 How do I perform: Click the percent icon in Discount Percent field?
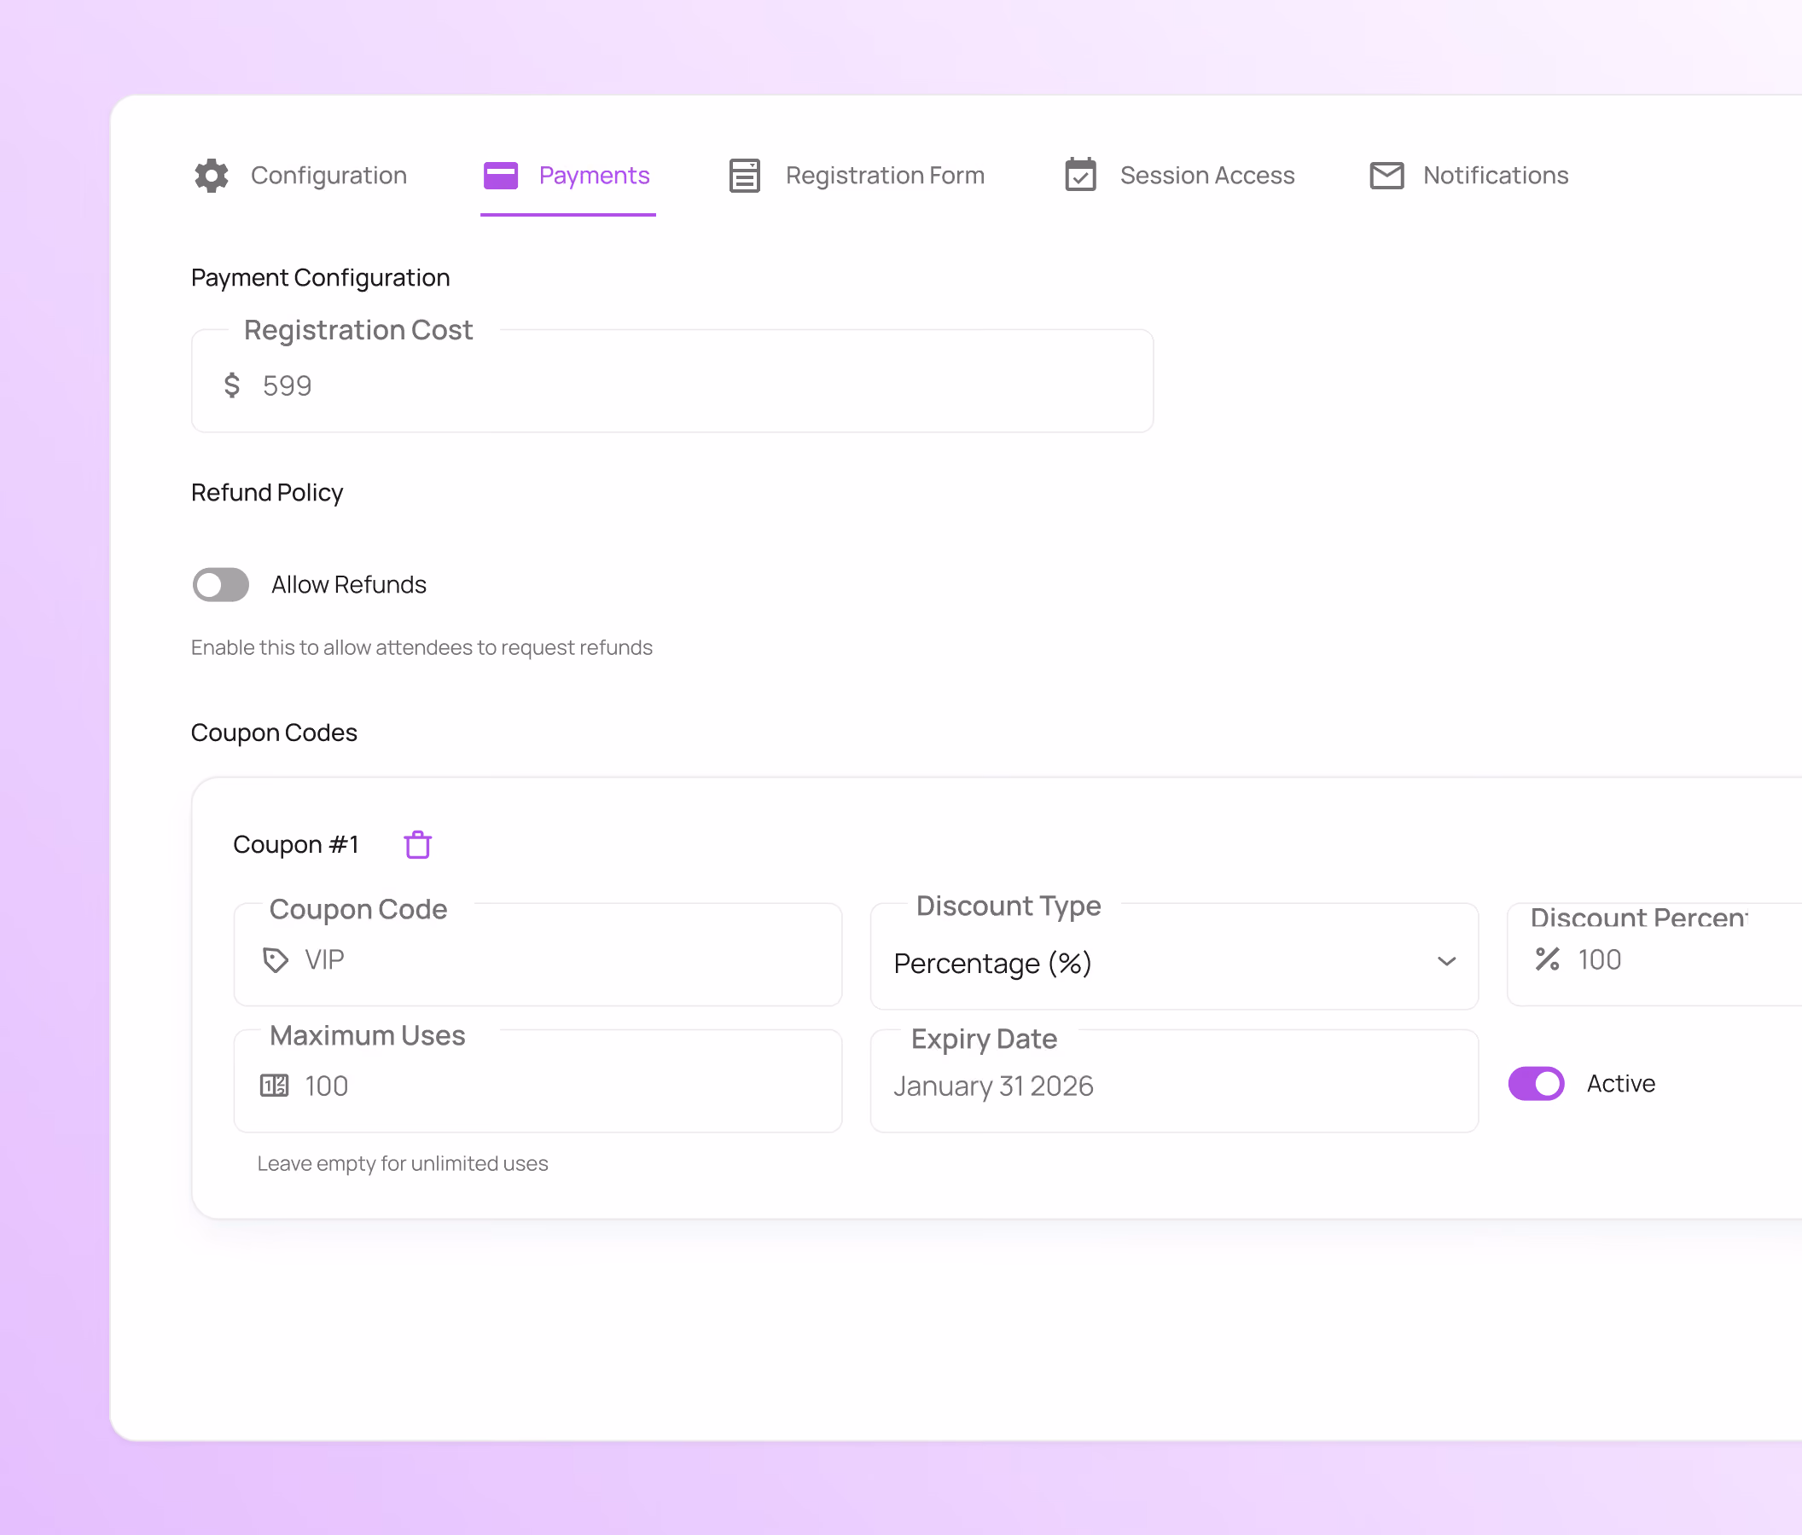pos(1548,959)
